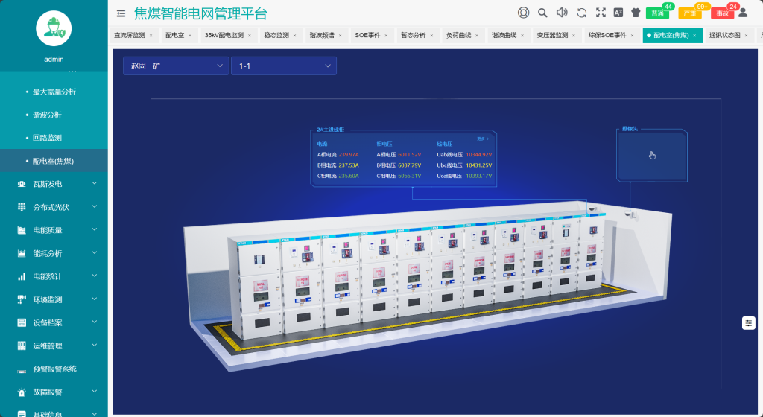Close the 稳态监测 tab

[x=295, y=36]
